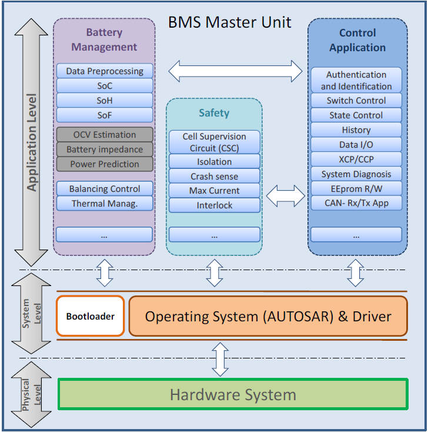The width and height of the screenshot is (428, 432).
Task: Click the vertical arrow below the Battery Management block
Action: tap(104, 272)
